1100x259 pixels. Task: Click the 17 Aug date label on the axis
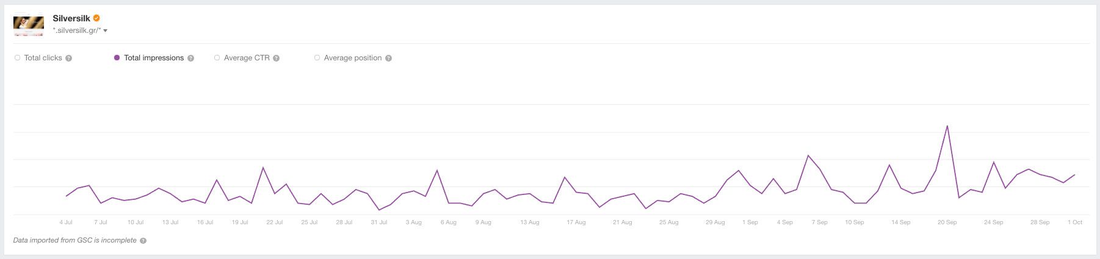click(x=576, y=222)
